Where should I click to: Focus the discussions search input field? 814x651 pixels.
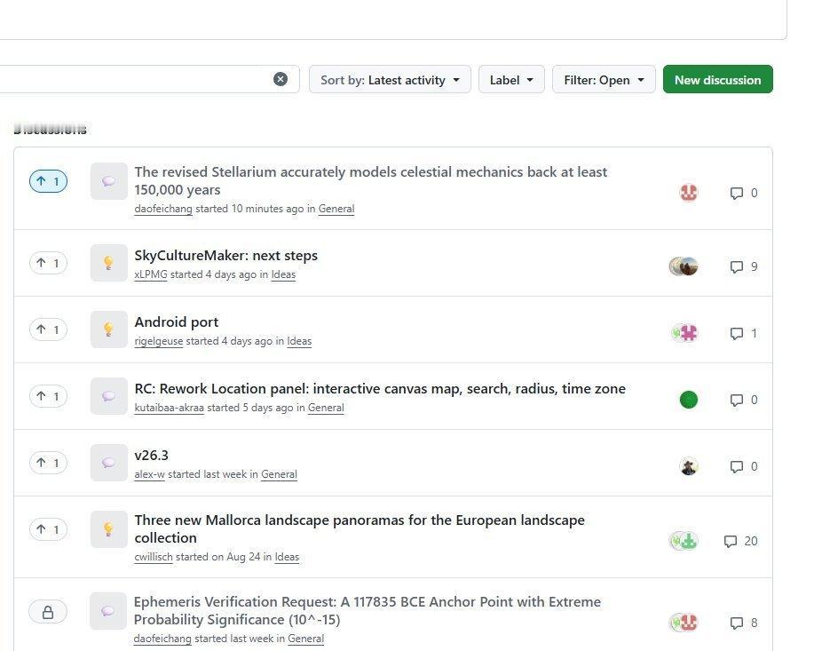[135, 80]
